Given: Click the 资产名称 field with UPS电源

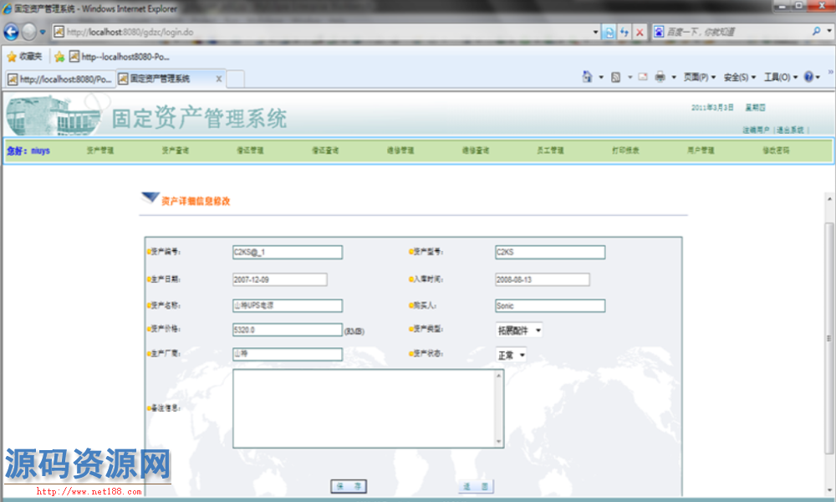Looking at the screenshot, I should (288, 305).
